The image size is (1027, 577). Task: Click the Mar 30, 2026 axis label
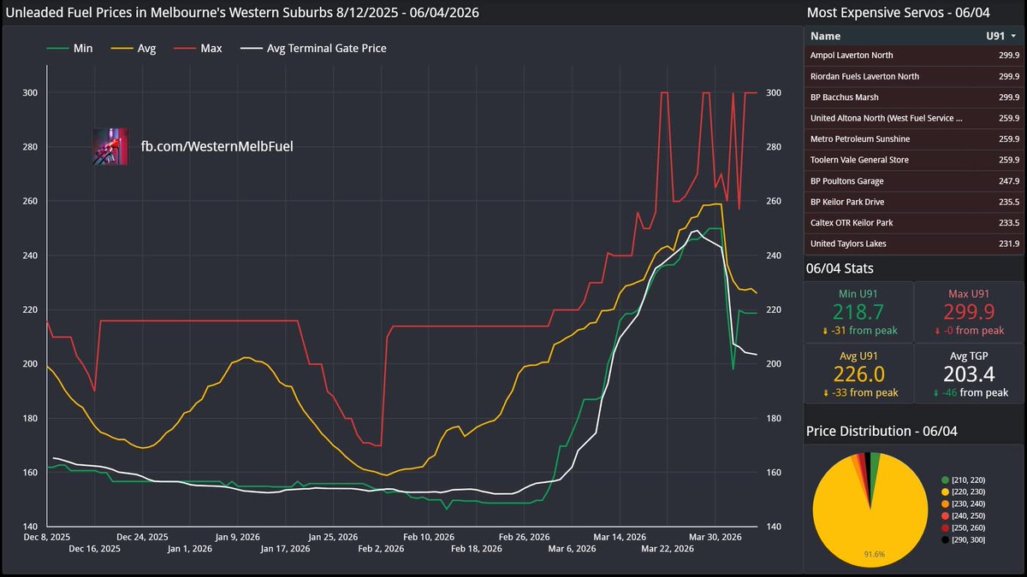coord(714,538)
